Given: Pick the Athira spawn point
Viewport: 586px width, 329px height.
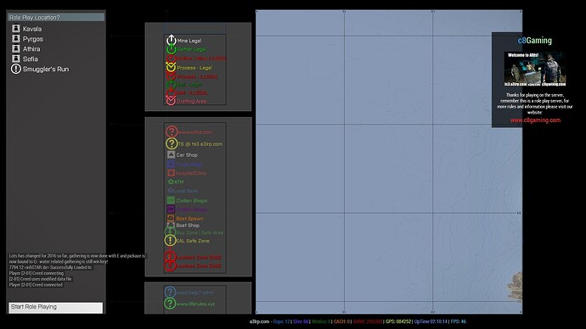Looking at the screenshot, I should point(56,49).
